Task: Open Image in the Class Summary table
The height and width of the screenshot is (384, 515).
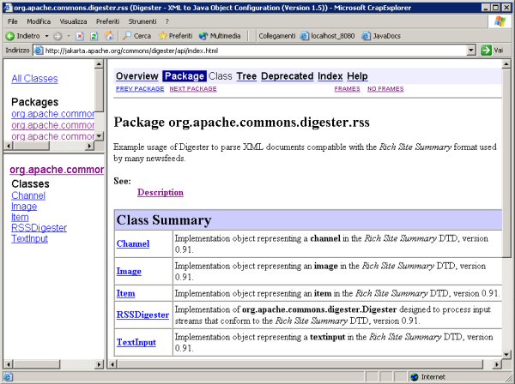Action: point(129,271)
